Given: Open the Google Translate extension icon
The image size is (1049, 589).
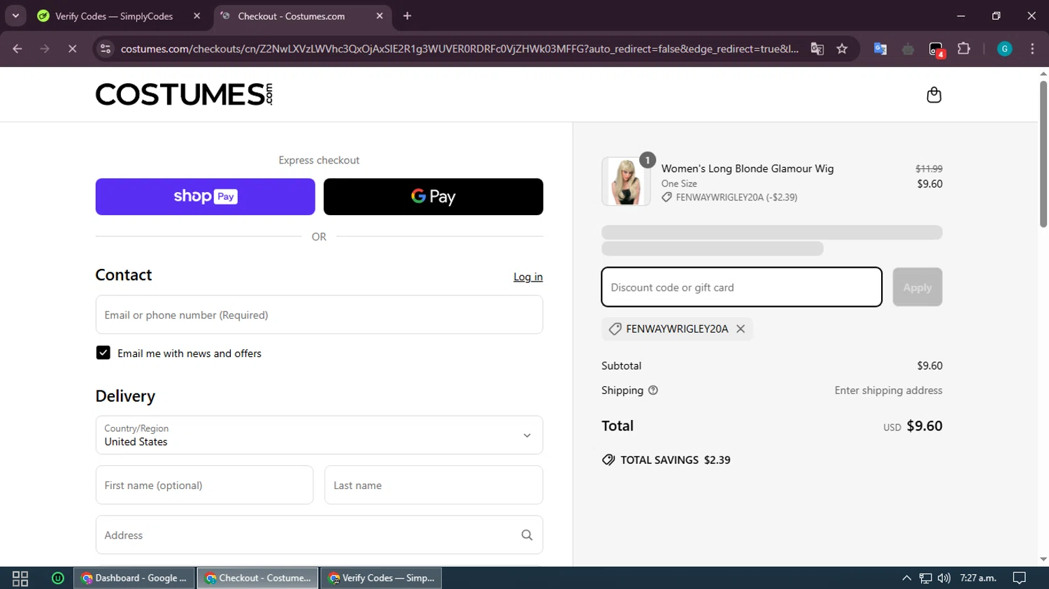Looking at the screenshot, I should tap(880, 49).
